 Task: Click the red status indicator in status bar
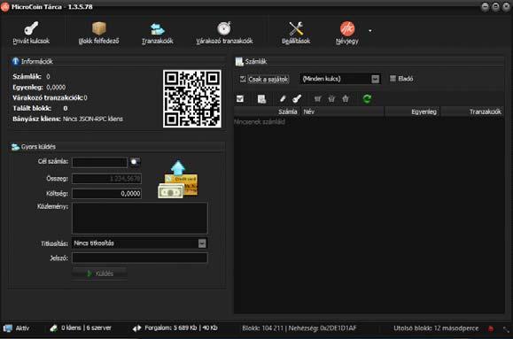coord(491,328)
